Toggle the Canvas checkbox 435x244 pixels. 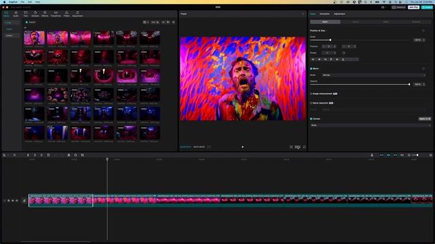[311, 119]
